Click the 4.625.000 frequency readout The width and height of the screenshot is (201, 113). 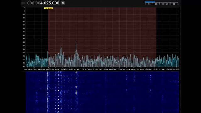50,3
